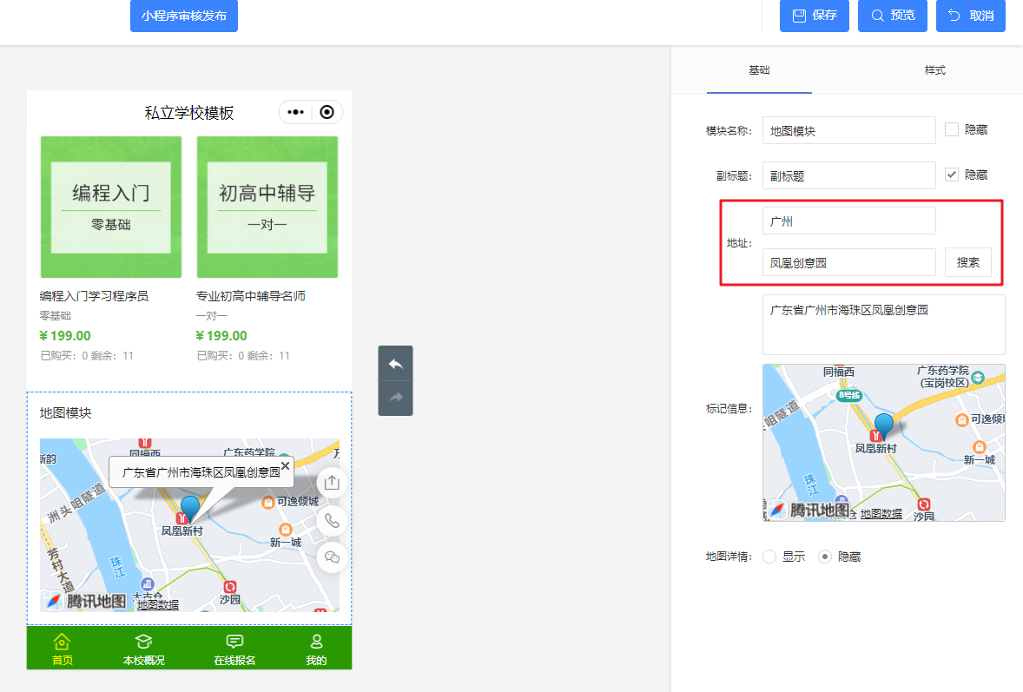Viewport: 1023px width, 692px height.
Task: Click the 模块名称 input field
Action: pyautogui.click(x=848, y=130)
